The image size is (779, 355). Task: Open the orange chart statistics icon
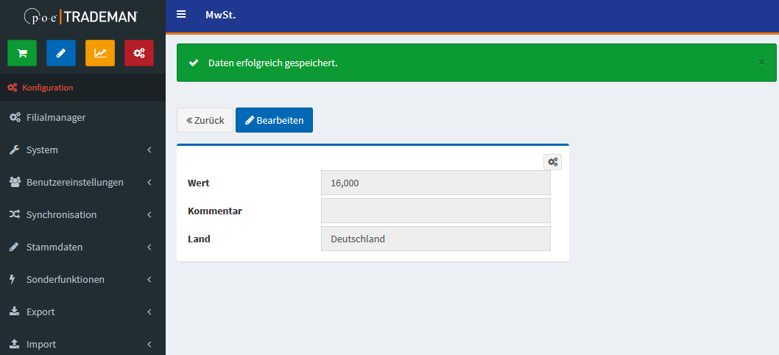click(x=100, y=53)
